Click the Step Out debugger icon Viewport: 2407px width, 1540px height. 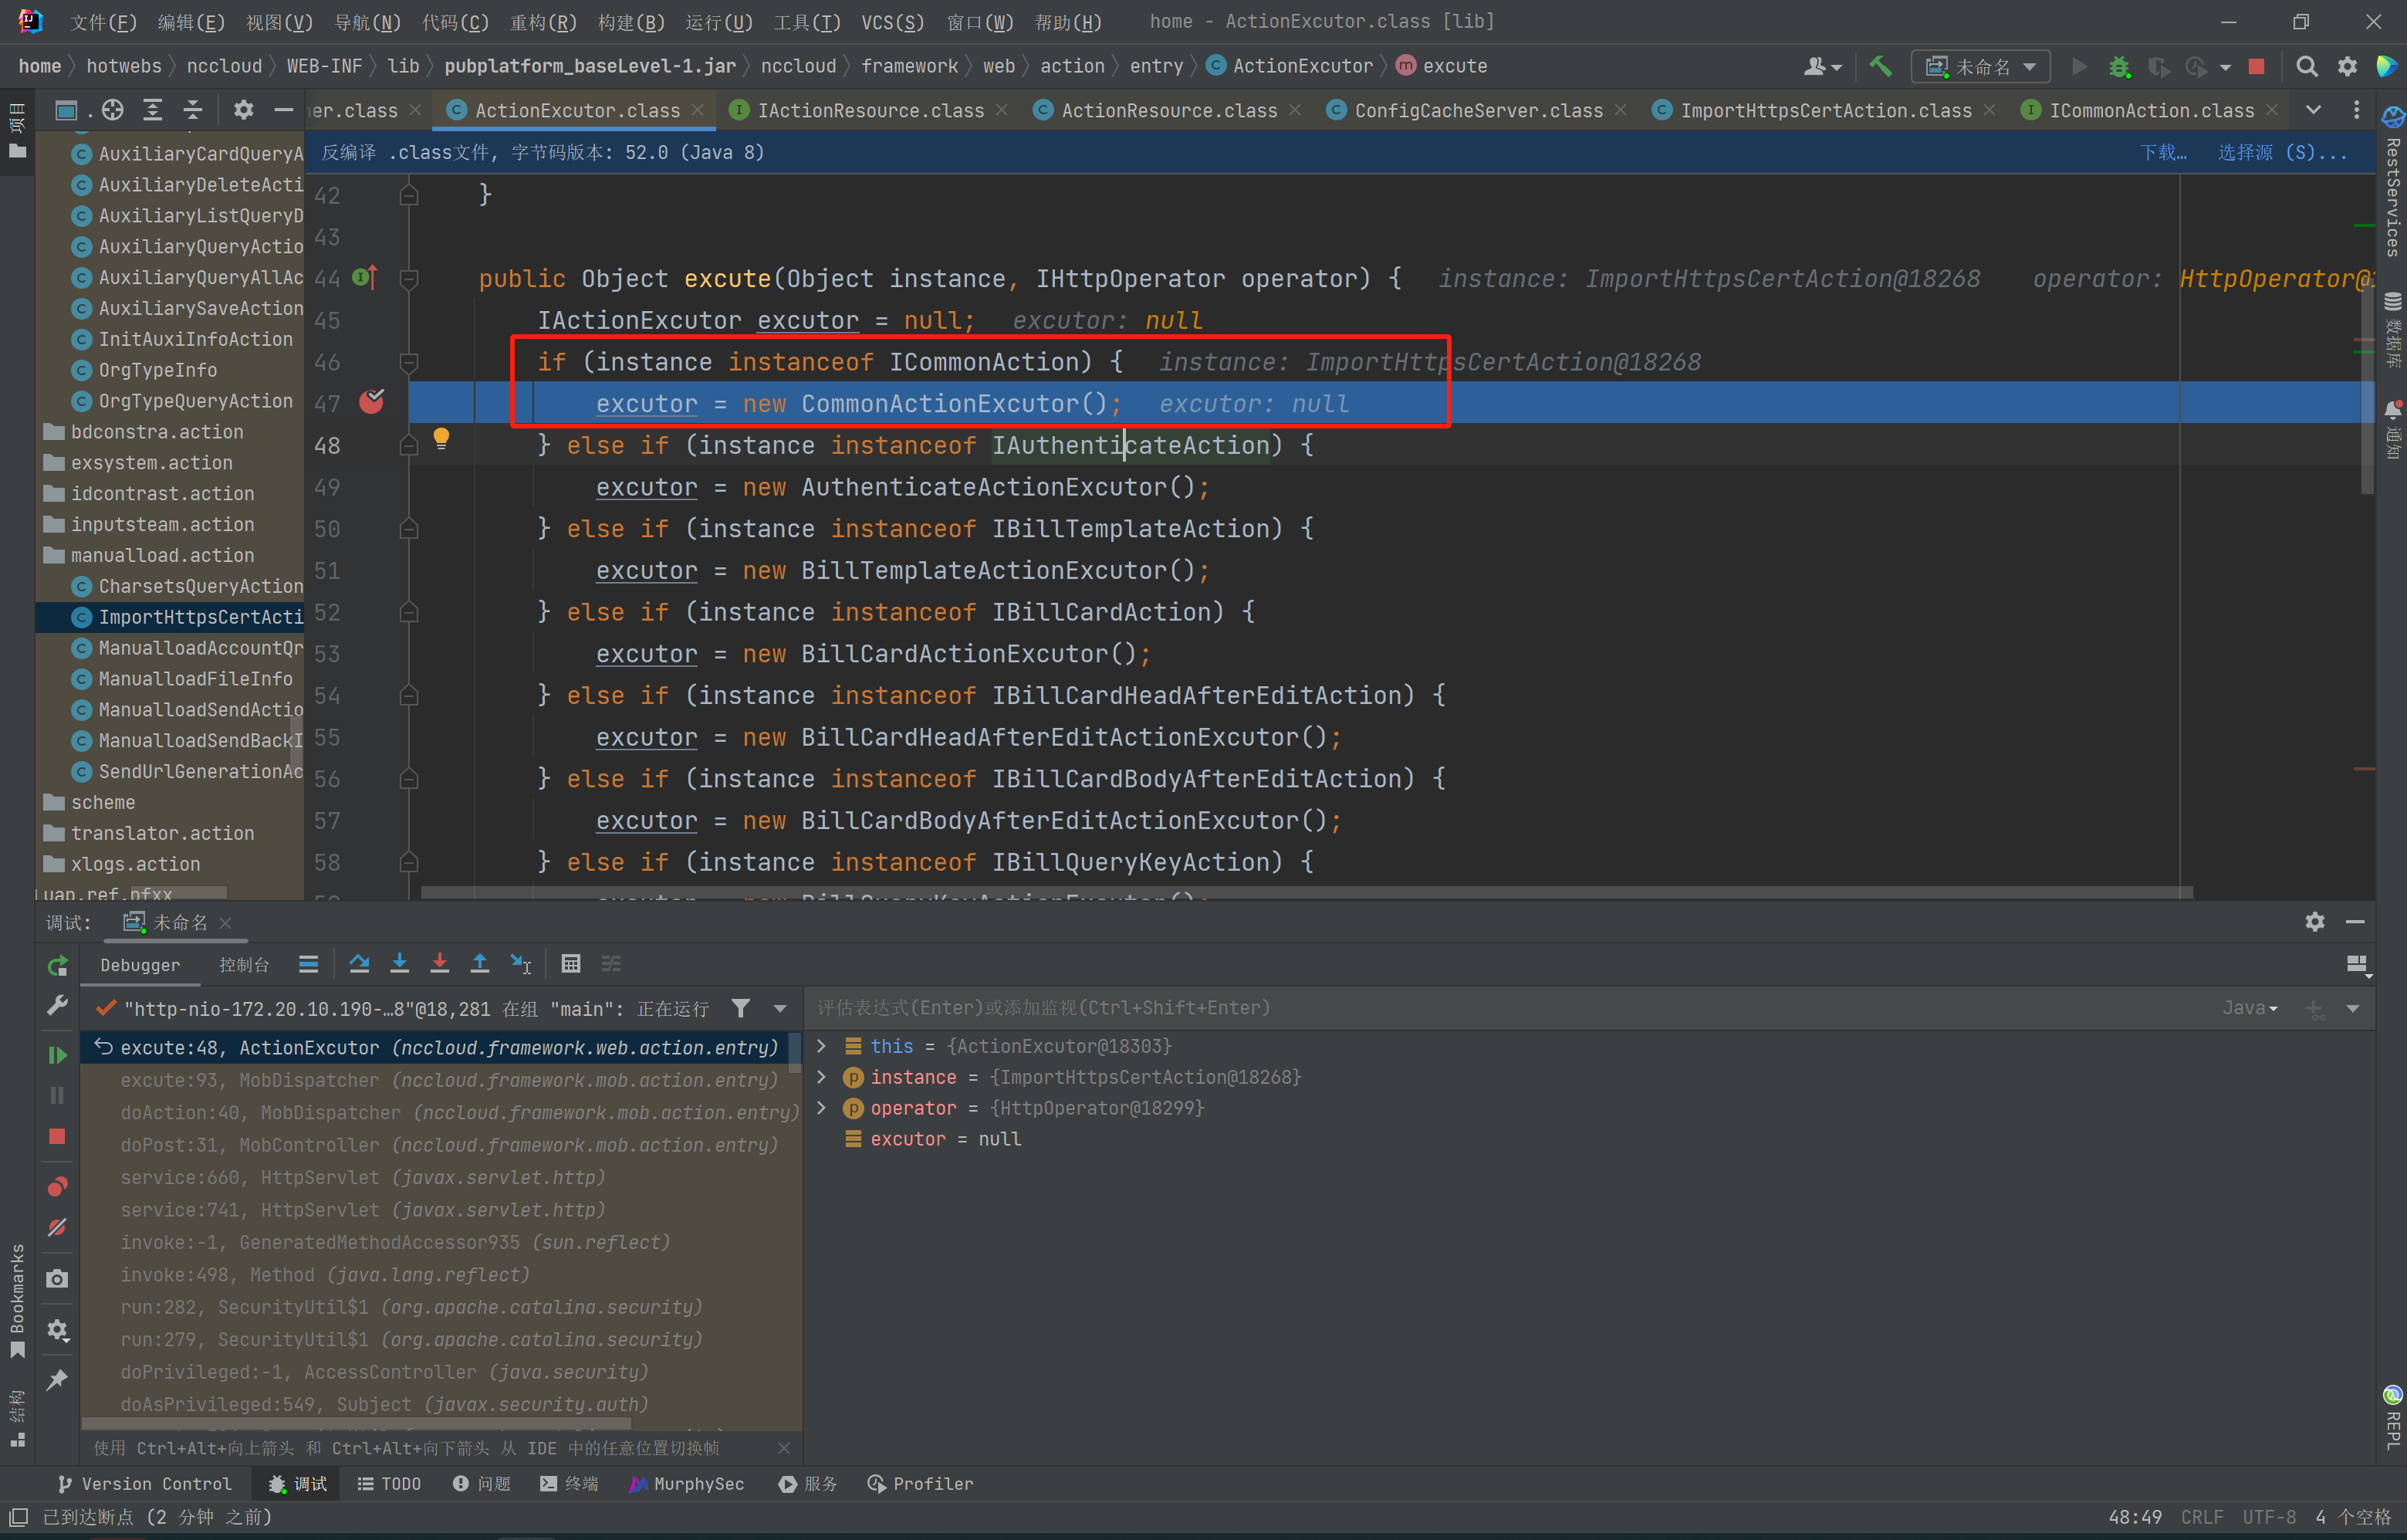pos(480,964)
